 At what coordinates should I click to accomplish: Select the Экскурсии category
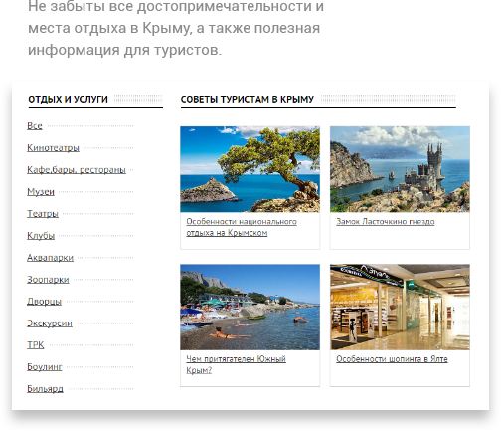[50, 323]
